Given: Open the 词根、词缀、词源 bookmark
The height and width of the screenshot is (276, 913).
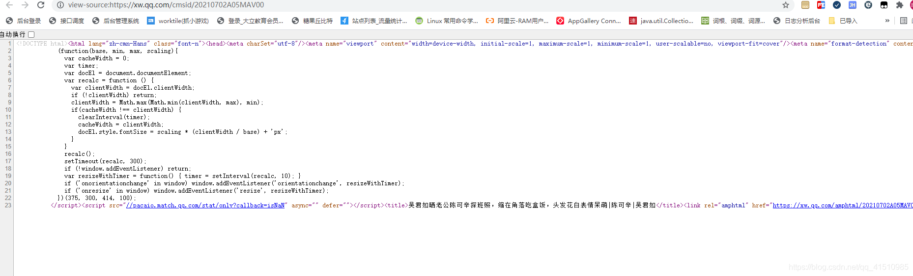Looking at the screenshot, I should 733,21.
